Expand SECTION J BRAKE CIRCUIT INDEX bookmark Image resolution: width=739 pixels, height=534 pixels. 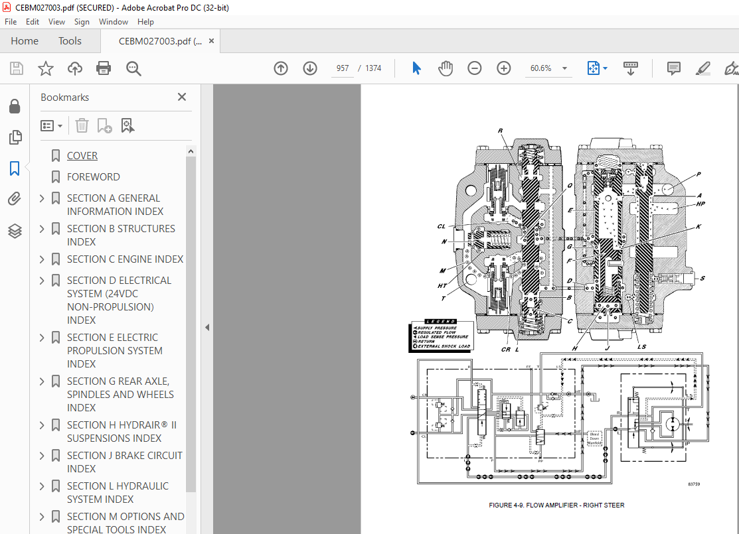coord(42,456)
